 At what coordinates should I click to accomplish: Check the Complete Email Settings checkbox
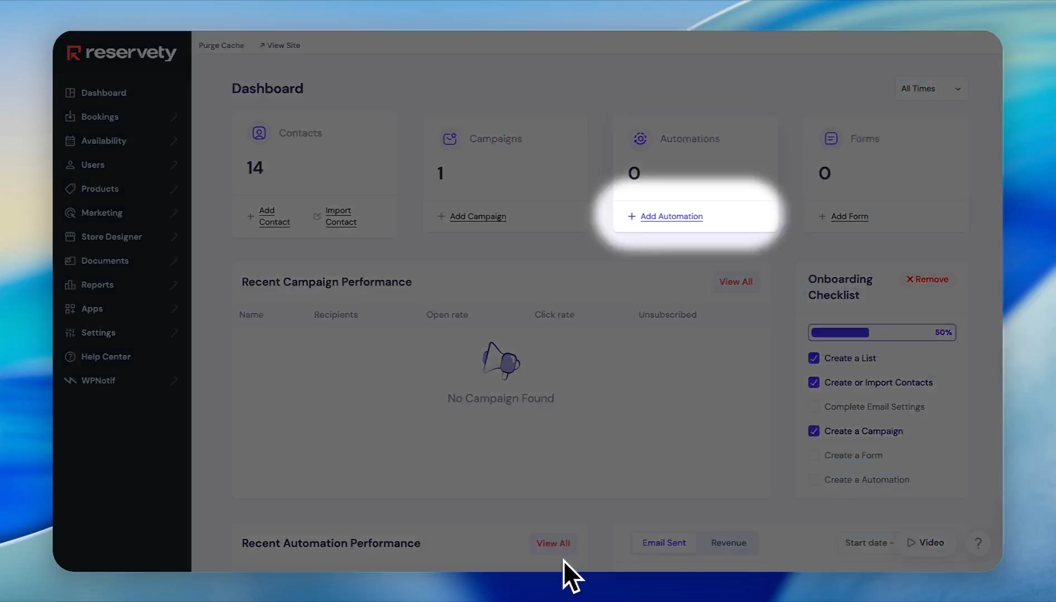tap(813, 406)
